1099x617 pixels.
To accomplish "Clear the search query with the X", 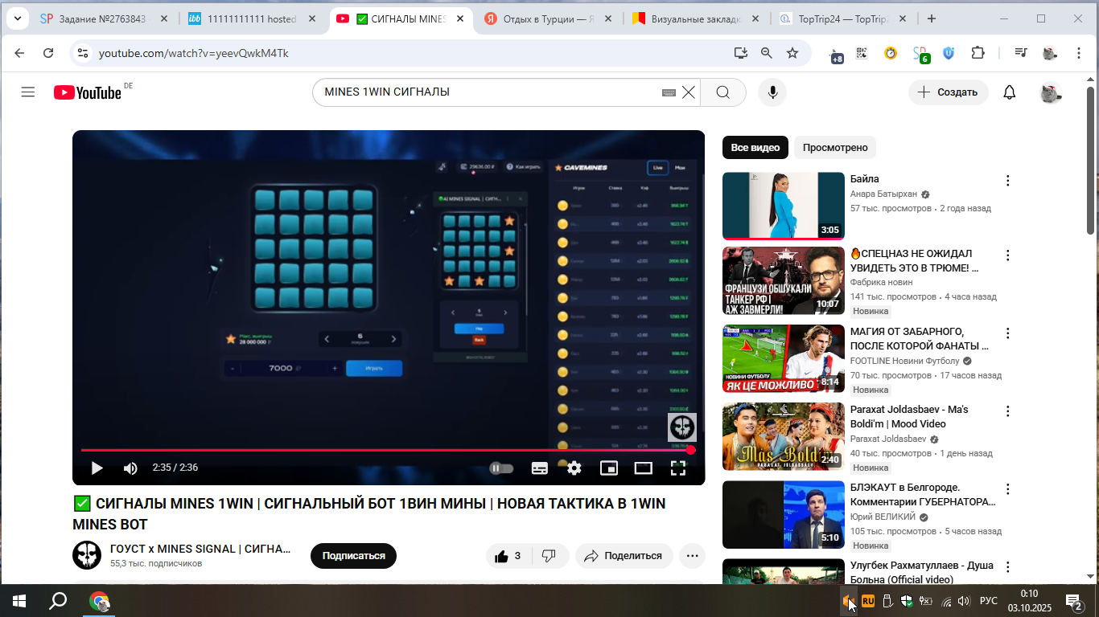I will click(689, 92).
